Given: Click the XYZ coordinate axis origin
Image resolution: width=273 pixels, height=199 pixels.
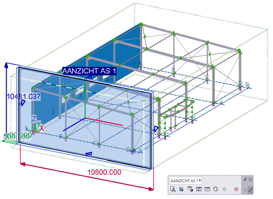Looking at the screenshot, I should point(34,130).
